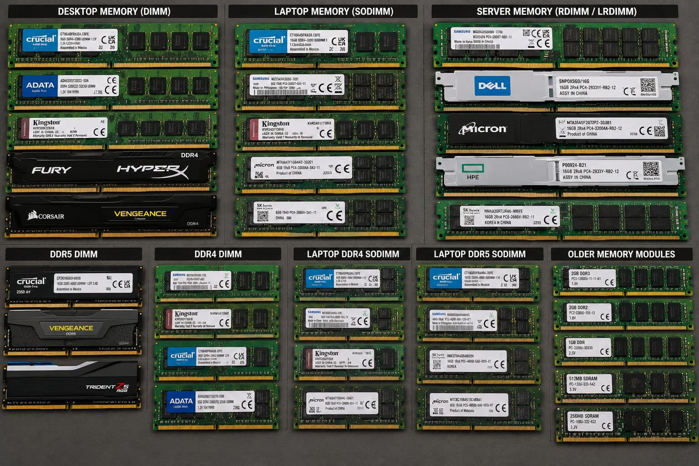Viewport: 699px width, 466px height.
Task: Click the 1GB DDR module label
Action: (x=589, y=348)
